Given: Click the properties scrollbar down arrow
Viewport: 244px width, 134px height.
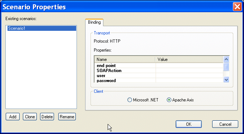Looking at the screenshot, I should [x=226, y=80].
